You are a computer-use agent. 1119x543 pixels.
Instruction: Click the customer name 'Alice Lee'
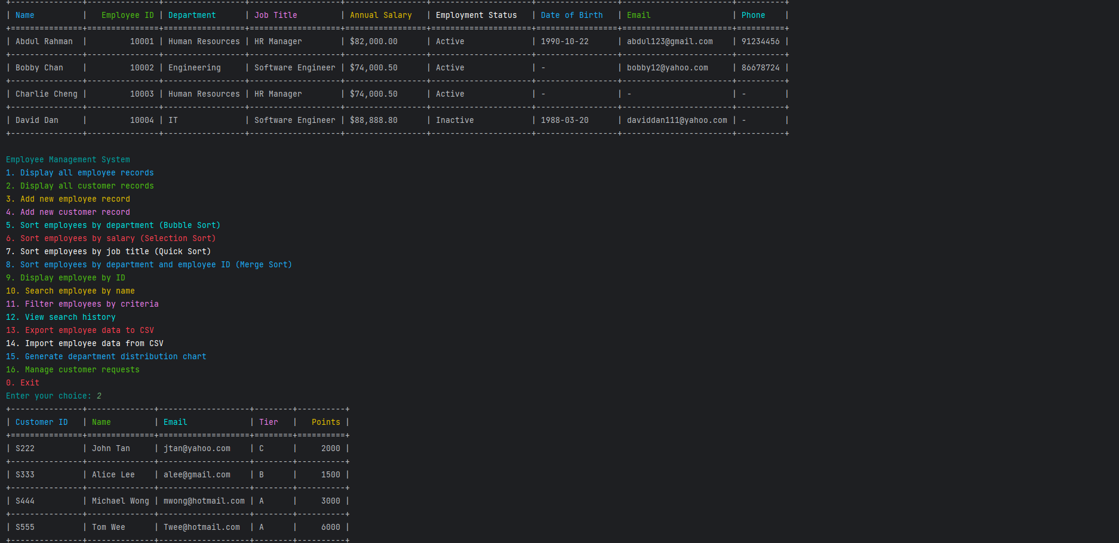point(113,474)
